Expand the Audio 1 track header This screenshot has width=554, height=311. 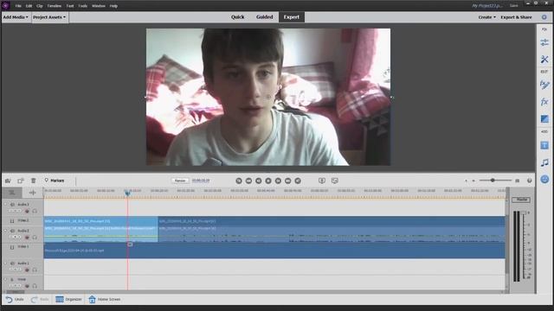[5, 263]
